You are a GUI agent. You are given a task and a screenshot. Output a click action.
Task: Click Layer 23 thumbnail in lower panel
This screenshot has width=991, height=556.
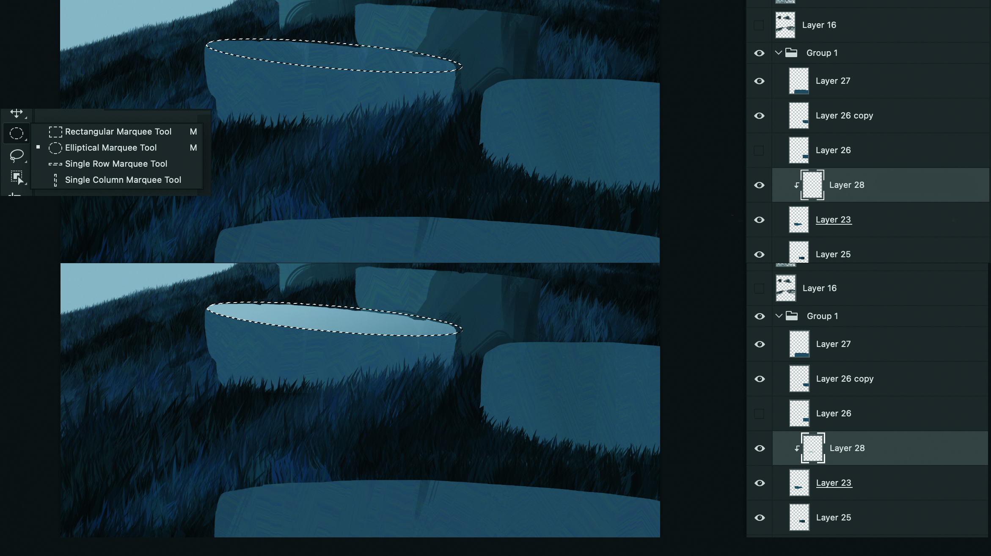799,483
